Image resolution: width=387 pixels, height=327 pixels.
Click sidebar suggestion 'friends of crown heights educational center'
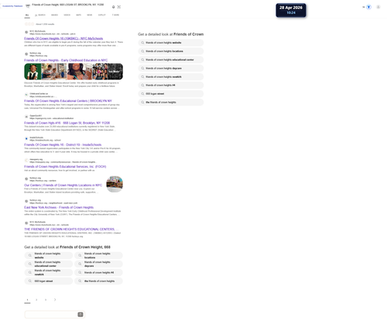click(171, 60)
